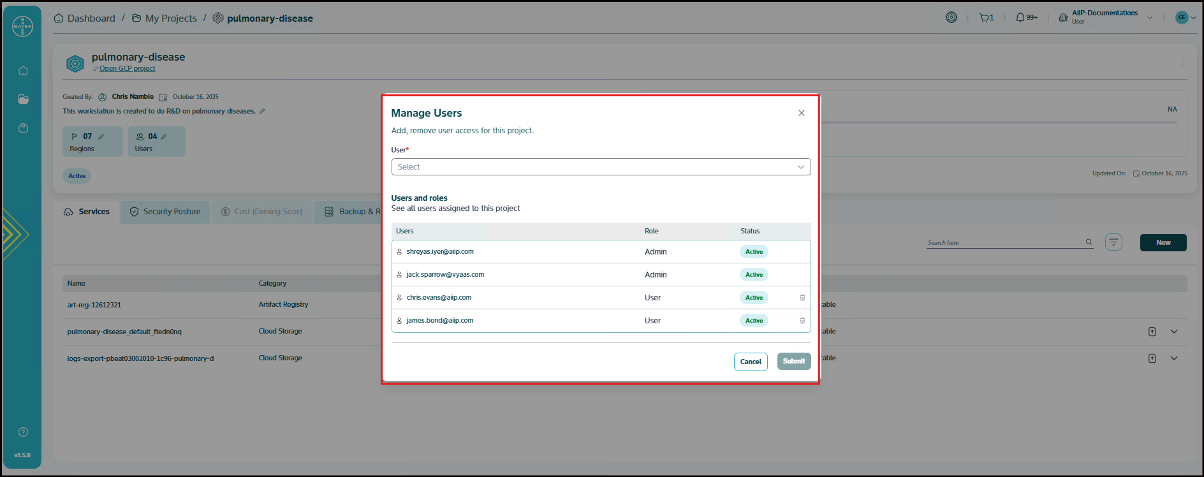Switch to Security Posture tab

pyautogui.click(x=165, y=212)
